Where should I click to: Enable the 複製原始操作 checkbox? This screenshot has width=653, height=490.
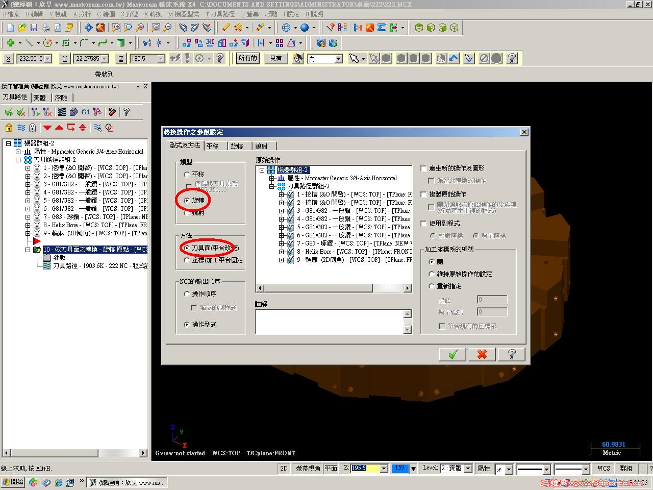pyautogui.click(x=423, y=194)
